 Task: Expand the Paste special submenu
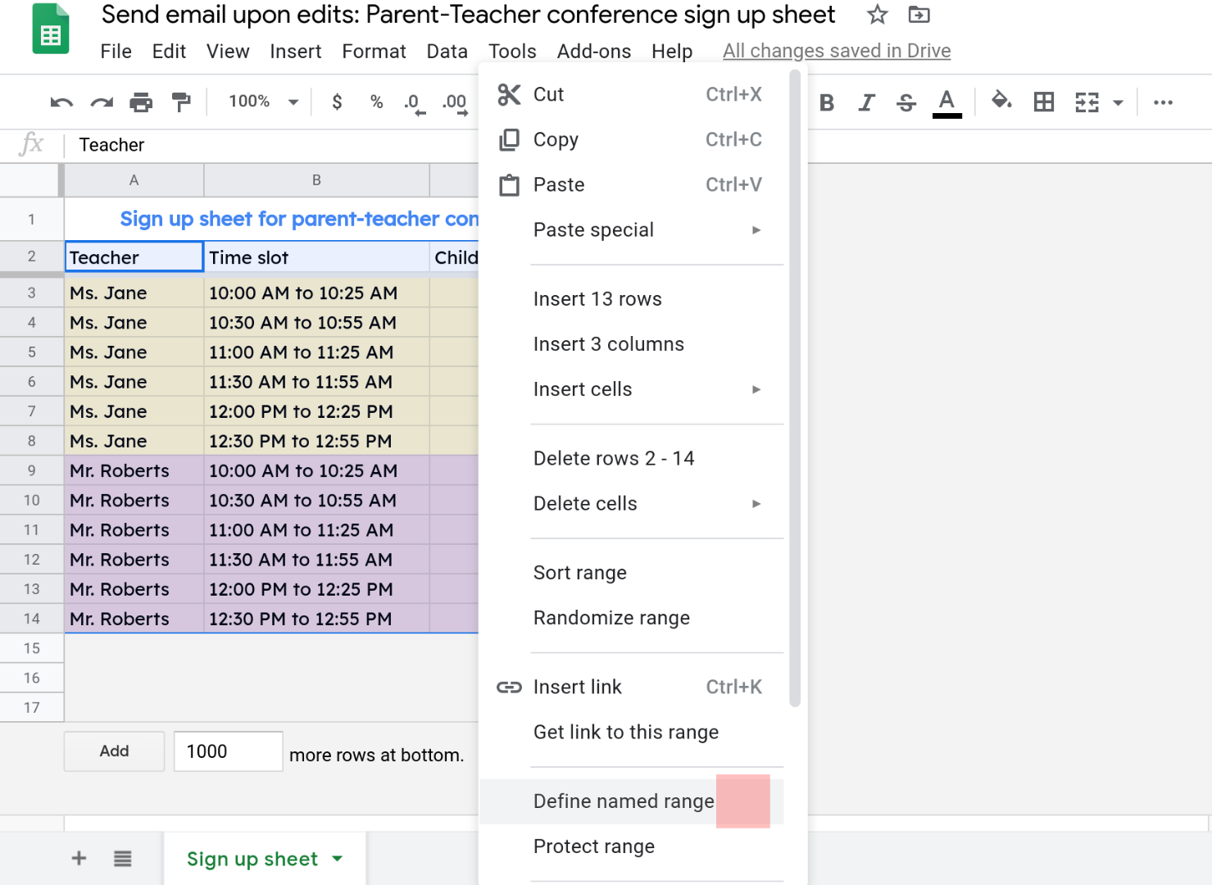(x=757, y=229)
